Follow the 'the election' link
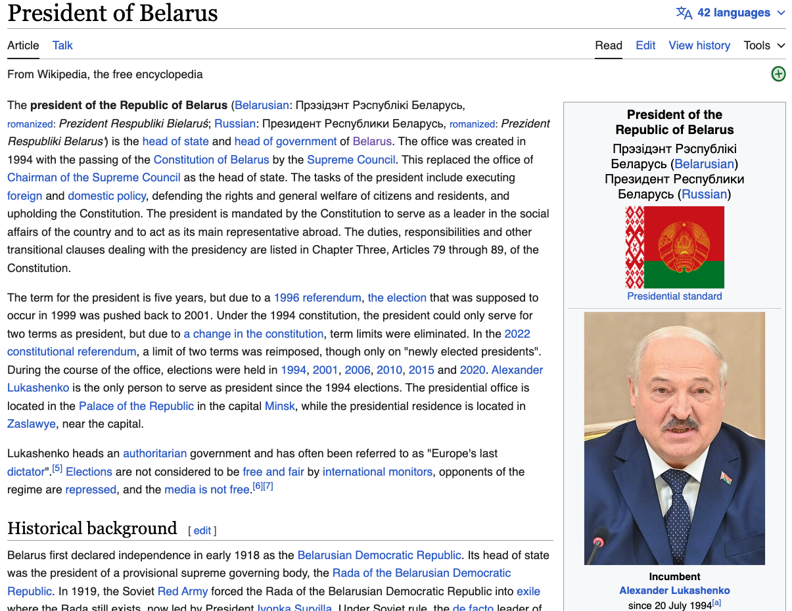This screenshot has width=792, height=611. click(397, 298)
